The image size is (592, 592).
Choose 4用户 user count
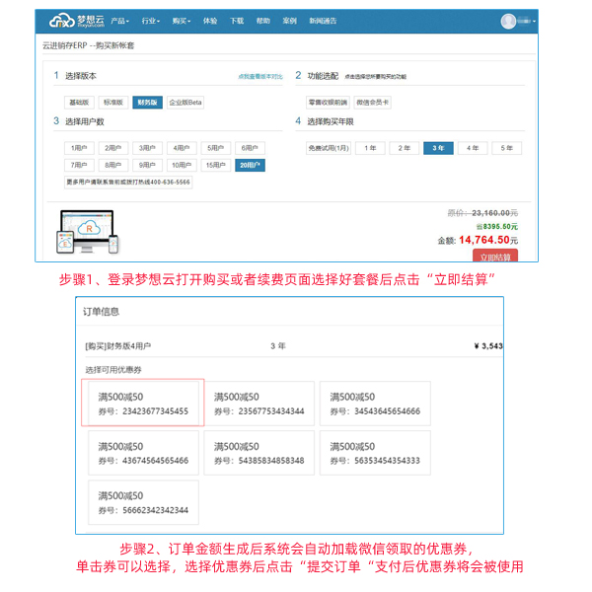click(182, 148)
